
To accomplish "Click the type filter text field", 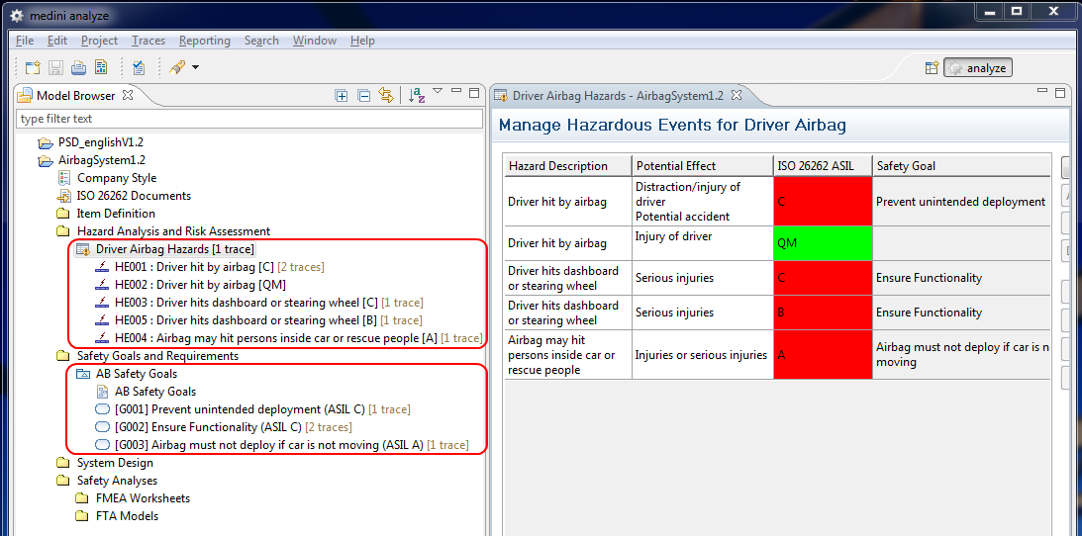I will click(x=249, y=119).
